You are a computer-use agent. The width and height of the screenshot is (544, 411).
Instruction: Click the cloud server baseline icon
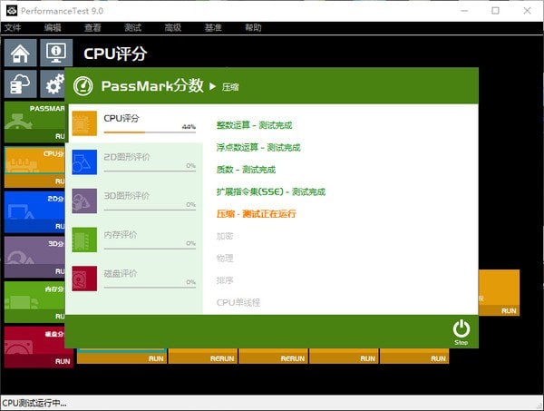click(20, 84)
